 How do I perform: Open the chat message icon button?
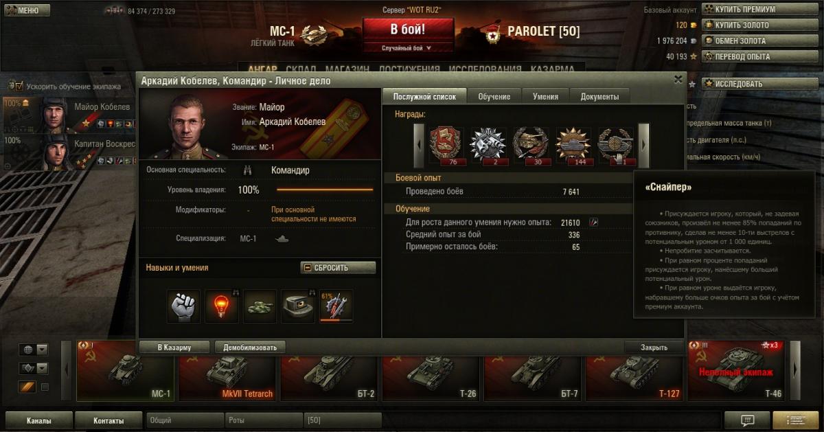(746, 420)
